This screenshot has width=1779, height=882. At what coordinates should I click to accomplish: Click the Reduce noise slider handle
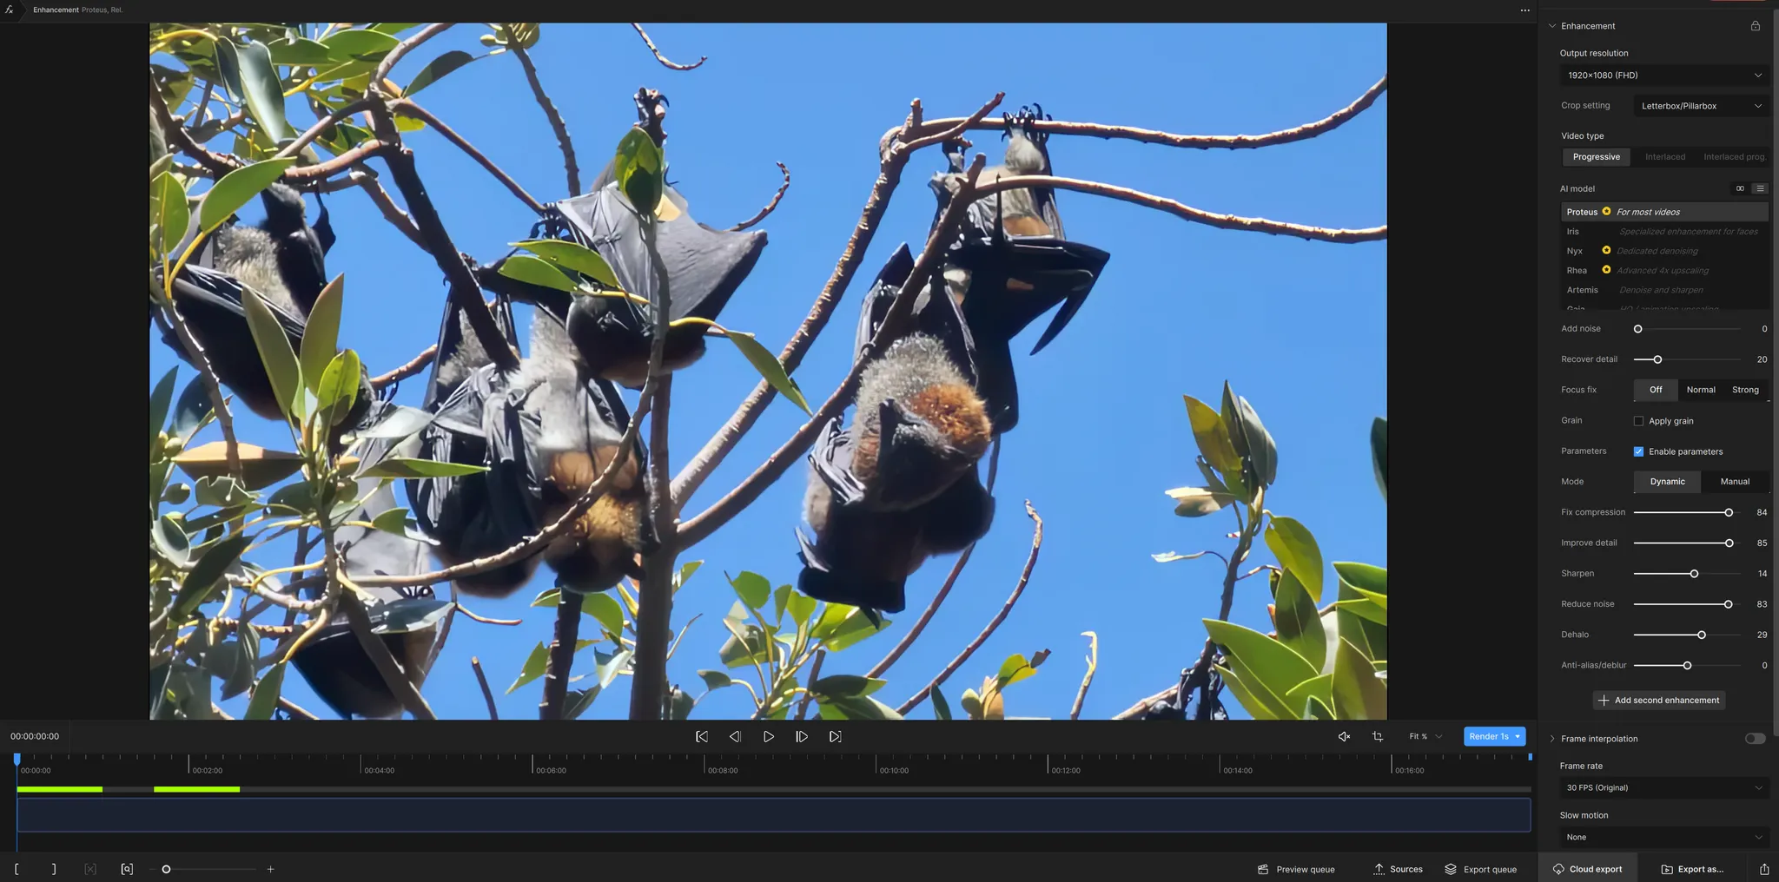[x=1728, y=604]
